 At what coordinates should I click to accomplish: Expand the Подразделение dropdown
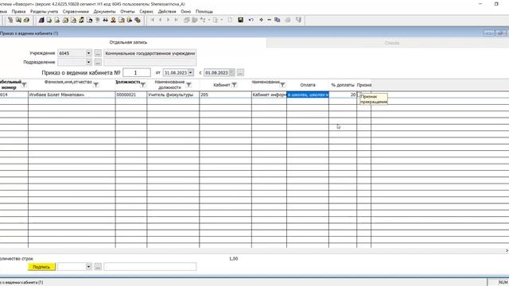click(x=88, y=62)
